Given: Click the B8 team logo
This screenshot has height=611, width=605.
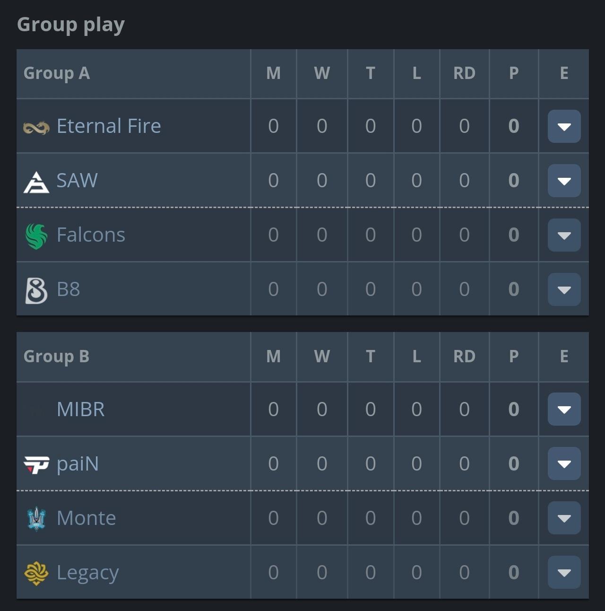Looking at the screenshot, I should pos(36,290).
